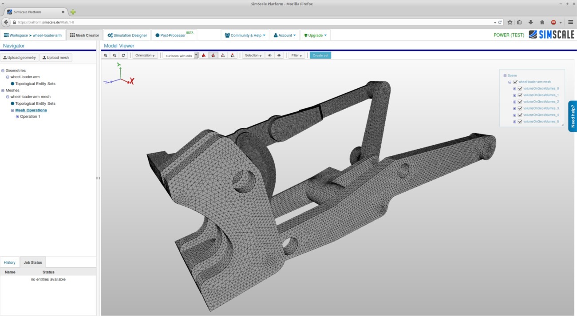
Task: Click the Topological Entity Sets bullet under Geometries
Action: tap(13, 83)
